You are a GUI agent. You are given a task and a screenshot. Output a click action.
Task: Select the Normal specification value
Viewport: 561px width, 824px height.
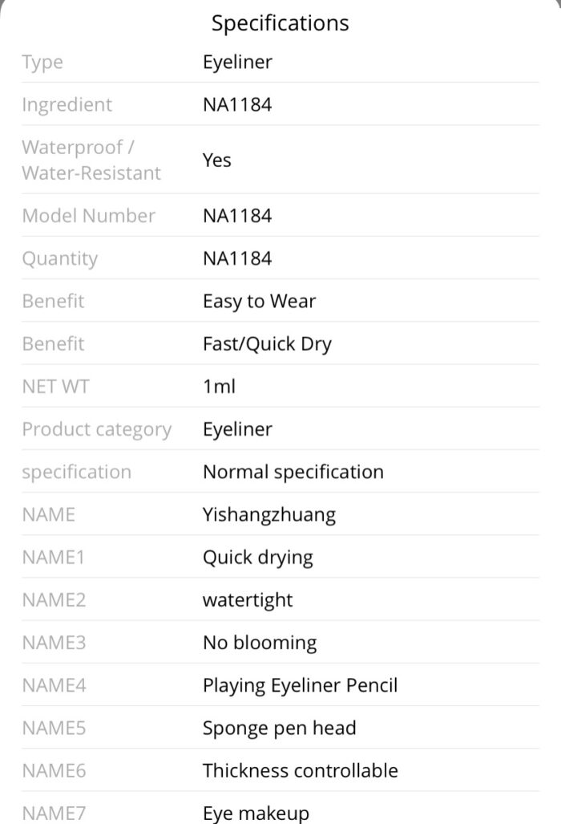tap(293, 472)
